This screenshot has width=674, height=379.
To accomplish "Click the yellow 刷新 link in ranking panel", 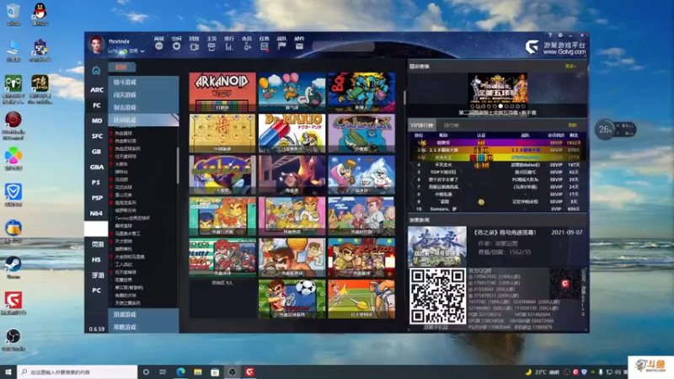I will click(572, 125).
